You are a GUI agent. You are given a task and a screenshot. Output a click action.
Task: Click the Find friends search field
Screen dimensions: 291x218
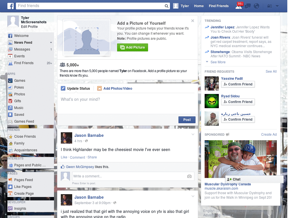(90, 6)
